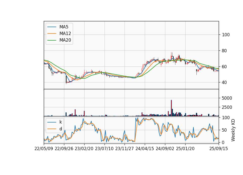The width and height of the screenshot is (243, 175).
Task: Click the 25/09/15 date label
Action: click(219, 149)
